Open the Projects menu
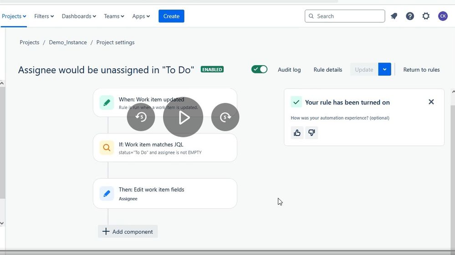Image resolution: width=455 pixels, height=255 pixels. click(14, 16)
